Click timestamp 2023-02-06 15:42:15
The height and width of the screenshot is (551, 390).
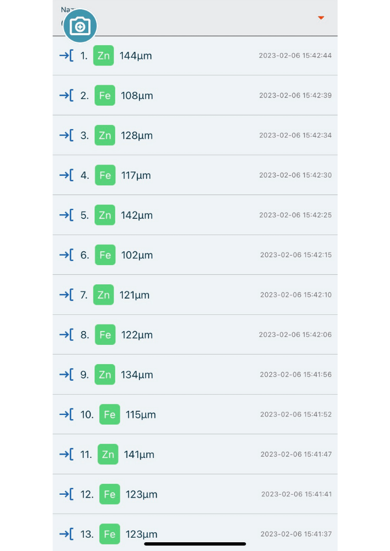click(x=296, y=255)
